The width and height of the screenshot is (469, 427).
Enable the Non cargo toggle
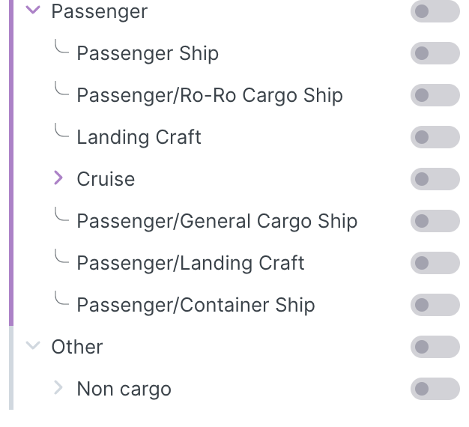[x=435, y=390]
